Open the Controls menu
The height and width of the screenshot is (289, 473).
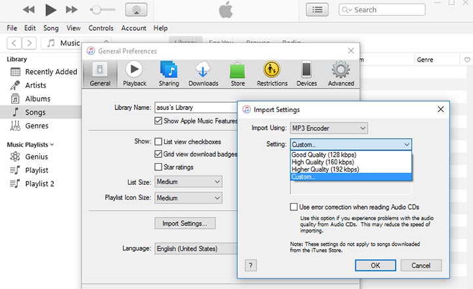[x=101, y=28]
